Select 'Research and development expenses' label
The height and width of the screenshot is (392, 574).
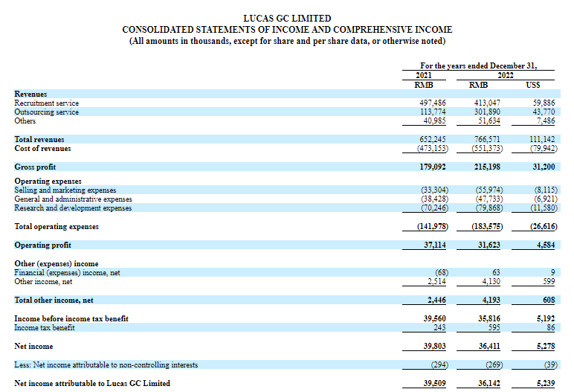tap(73, 208)
